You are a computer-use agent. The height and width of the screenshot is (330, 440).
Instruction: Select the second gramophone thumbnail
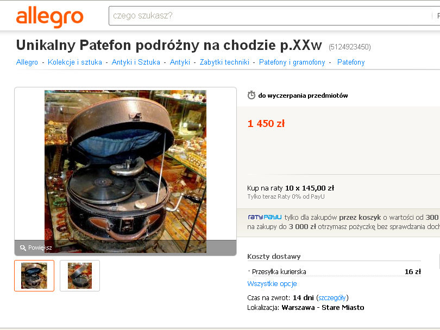(x=80, y=276)
